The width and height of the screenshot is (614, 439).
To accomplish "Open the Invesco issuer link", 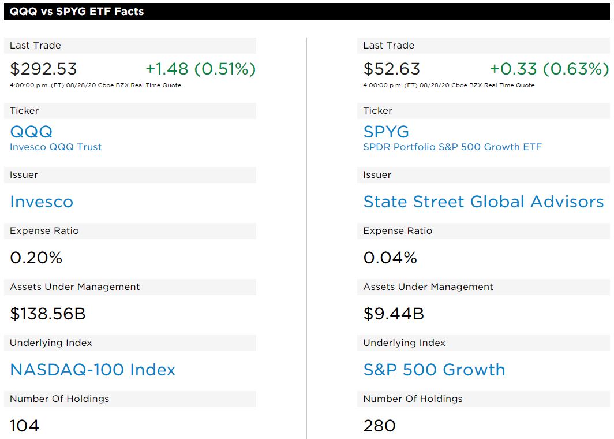I will pyautogui.click(x=42, y=202).
